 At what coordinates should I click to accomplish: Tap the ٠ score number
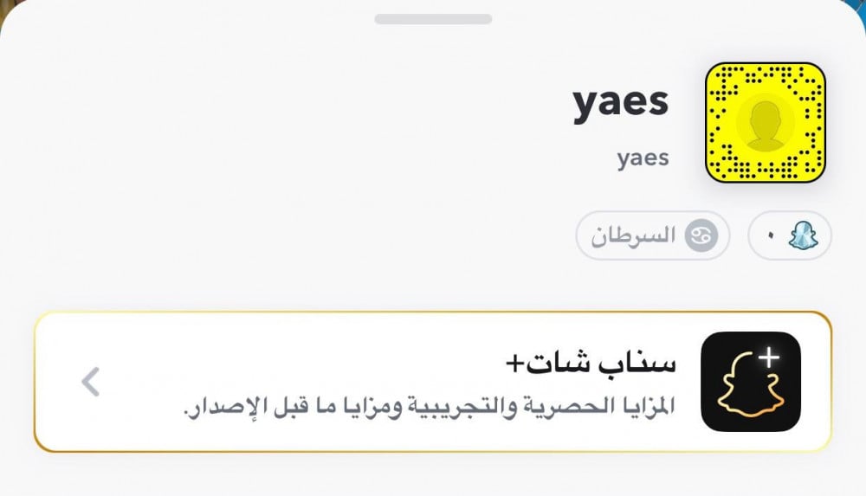[771, 236]
